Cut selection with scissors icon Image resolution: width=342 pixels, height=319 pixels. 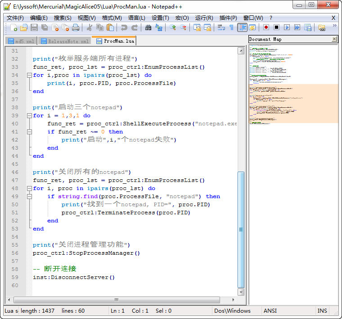tap(90, 28)
